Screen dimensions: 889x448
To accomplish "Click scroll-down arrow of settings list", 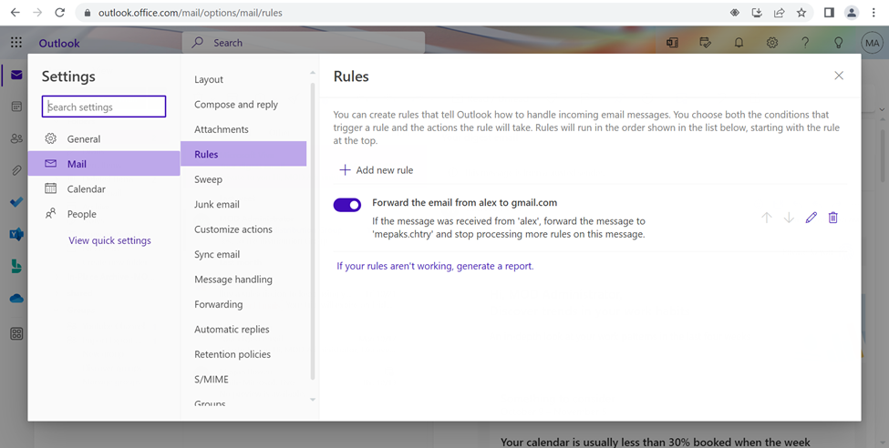I will pyautogui.click(x=313, y=400).
